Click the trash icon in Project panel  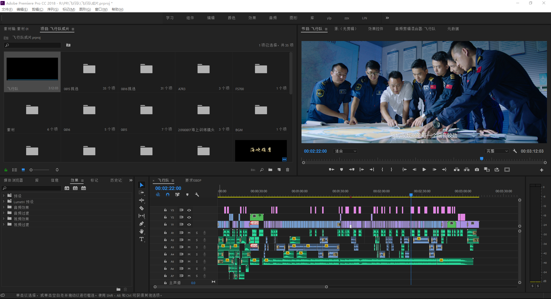(x=287, y=170)
